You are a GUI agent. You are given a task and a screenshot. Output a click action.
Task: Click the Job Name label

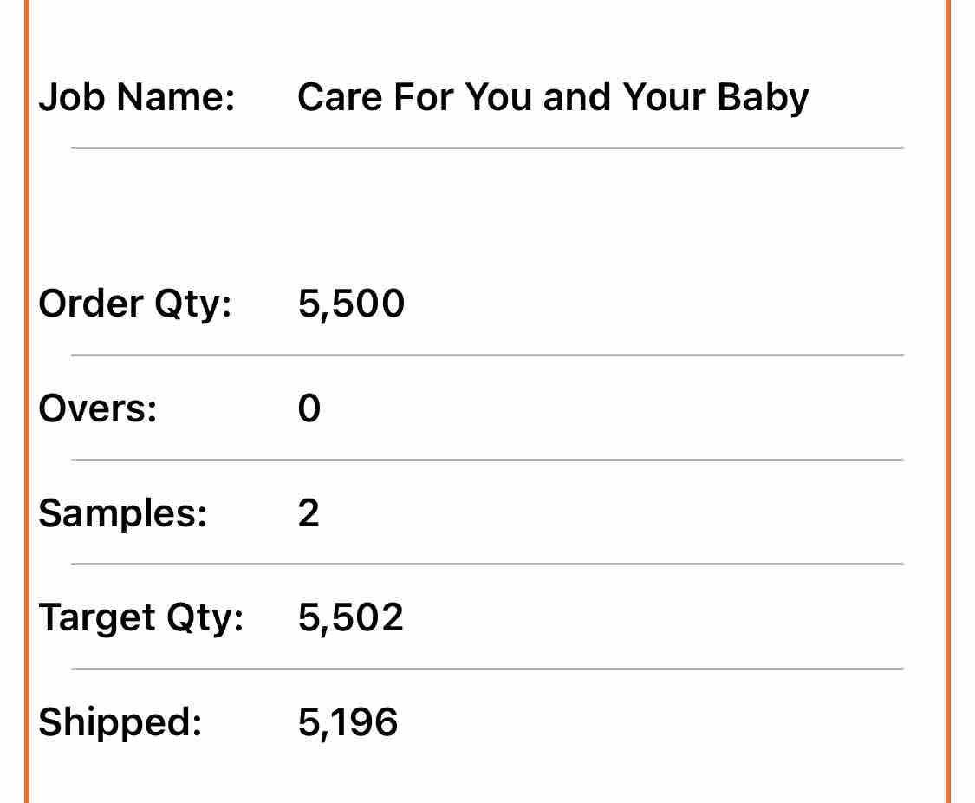[137, 97]
